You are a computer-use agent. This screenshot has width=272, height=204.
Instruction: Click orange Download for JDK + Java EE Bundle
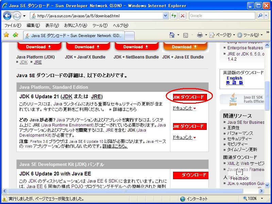pos(185,46)
